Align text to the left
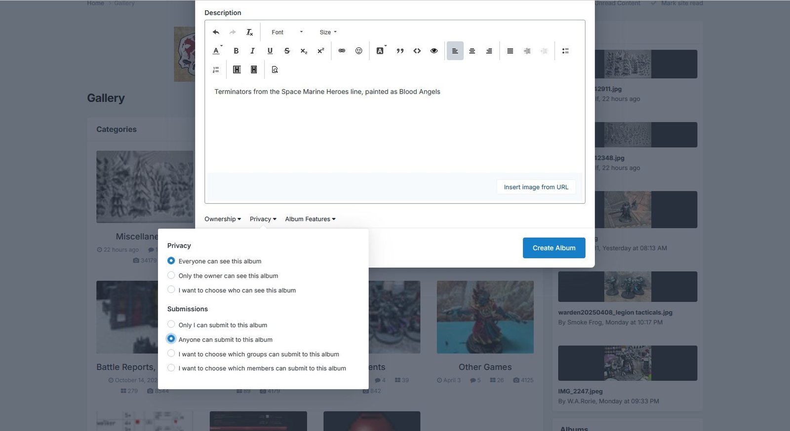The width and height of the screenshot is (790, 431). point(455,51)
